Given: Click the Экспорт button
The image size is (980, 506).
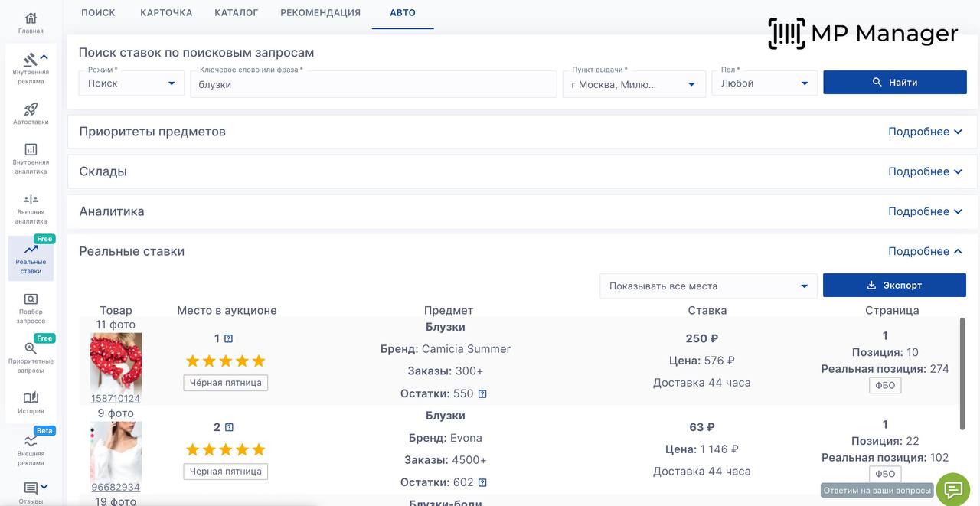Looking at the screenshot, I should 894,286.
